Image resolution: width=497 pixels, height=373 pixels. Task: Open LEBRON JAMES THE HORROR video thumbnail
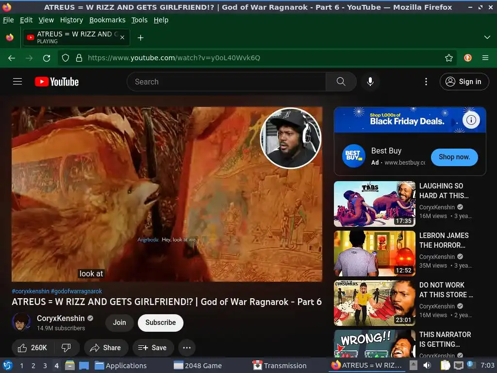374,254
